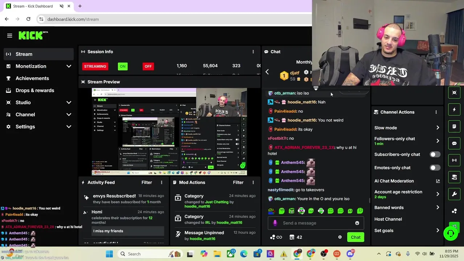Screen dimensions: 464x261
Task: Click the channel points infinity icon
Action: point(276,237)
